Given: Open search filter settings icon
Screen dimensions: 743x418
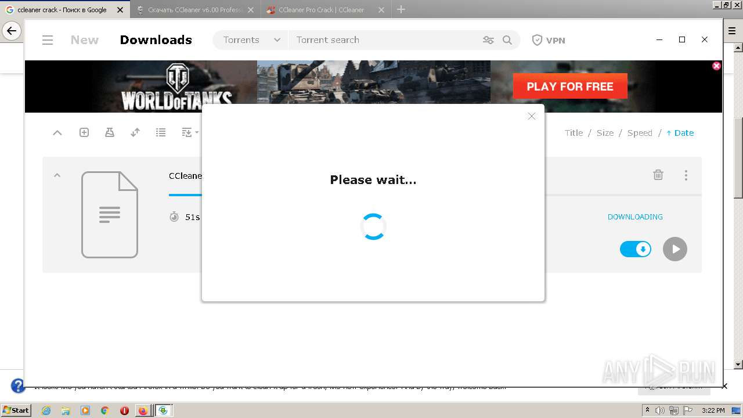Looking at the screenshot, I should [x=488, y=40].
